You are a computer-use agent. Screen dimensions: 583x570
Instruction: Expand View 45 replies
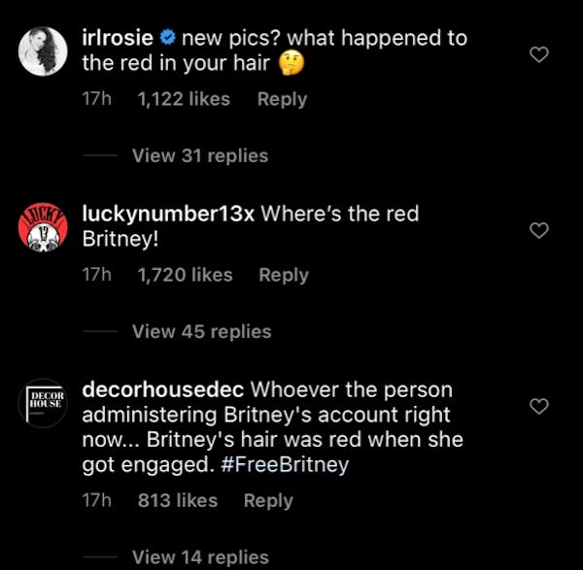click(201, 331)
